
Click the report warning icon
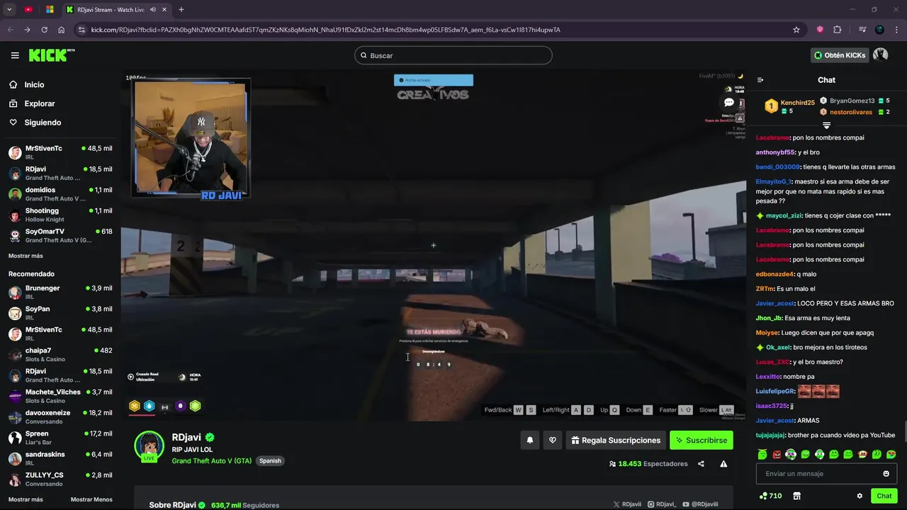coord(723,464)
